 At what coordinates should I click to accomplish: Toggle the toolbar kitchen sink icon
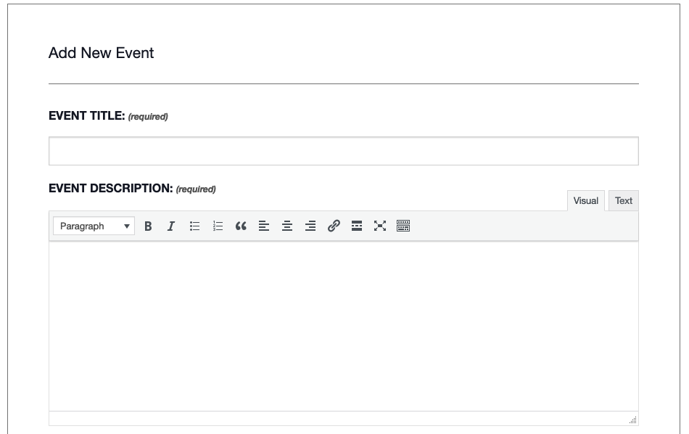click(403, 226)
